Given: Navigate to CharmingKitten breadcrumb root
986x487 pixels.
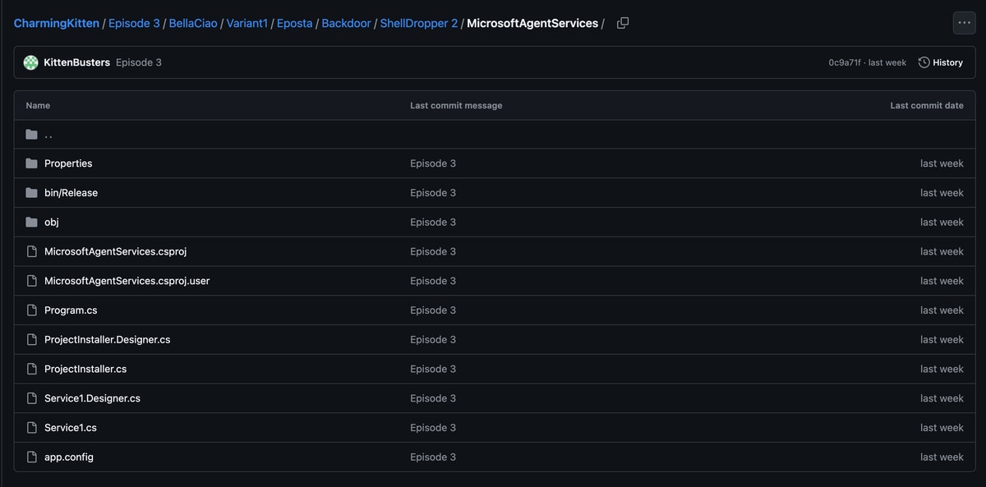Looking at the screenshot, I should [x=56, y=23].
